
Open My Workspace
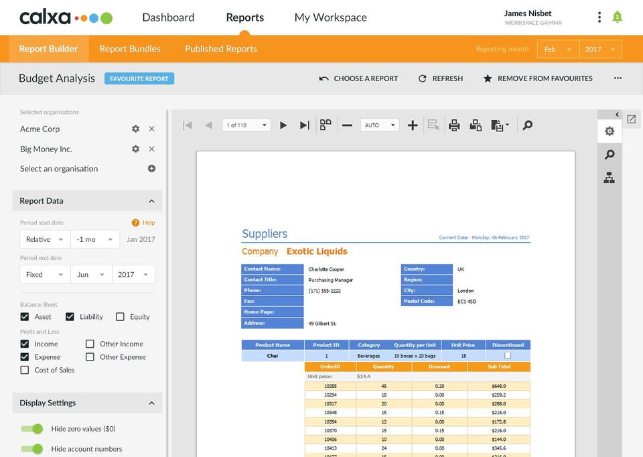point(330,17)
